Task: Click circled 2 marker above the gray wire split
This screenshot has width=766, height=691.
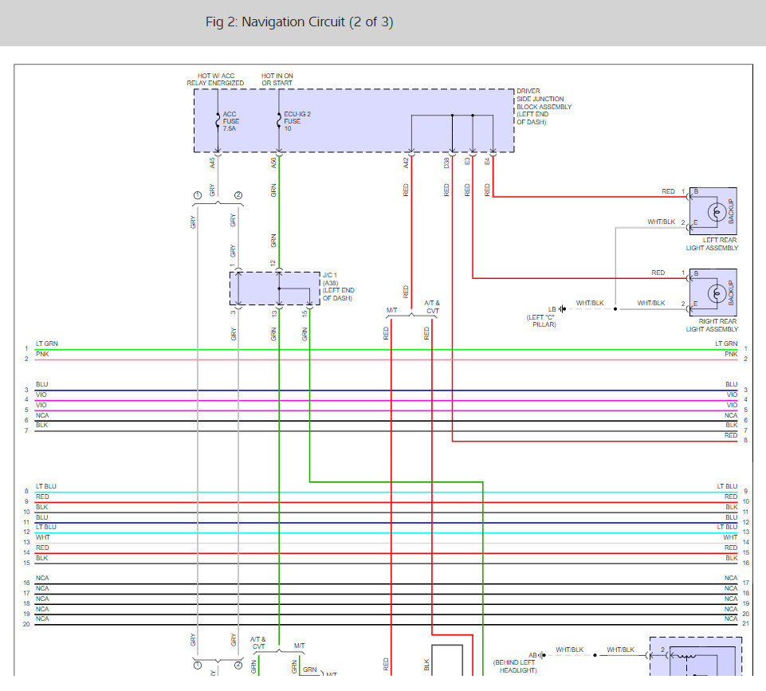Action: (238, 195)
